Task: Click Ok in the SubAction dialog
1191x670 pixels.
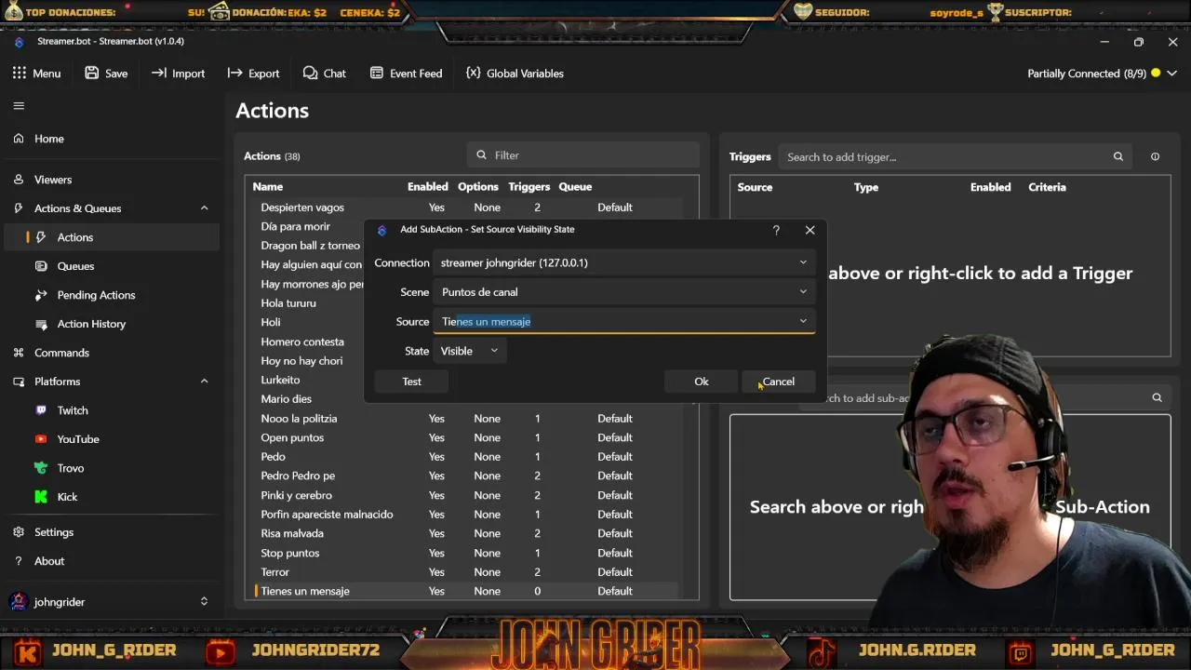Action: pyautogui.click(x=702, y=382)
